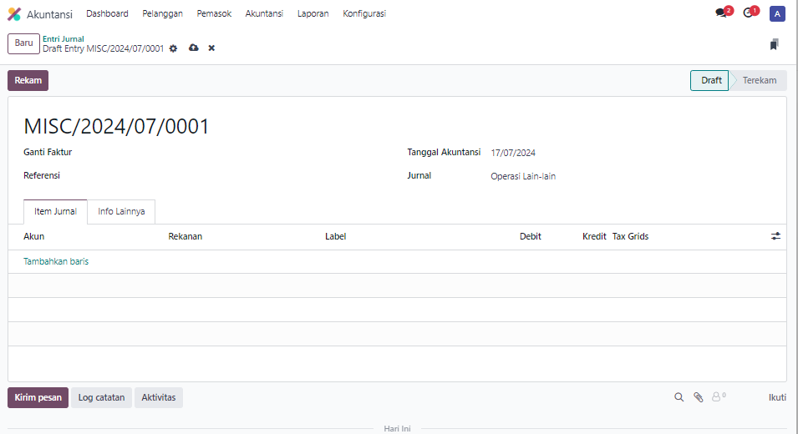Open the Laporan menu

(313, 14)
